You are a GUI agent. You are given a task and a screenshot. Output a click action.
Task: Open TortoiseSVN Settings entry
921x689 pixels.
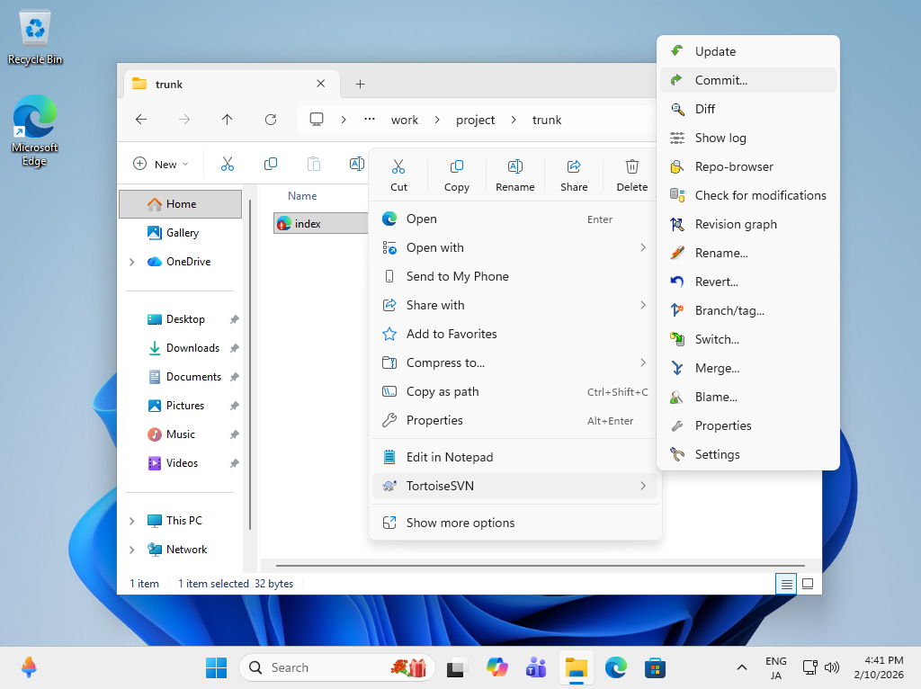(x=747, y=454)
